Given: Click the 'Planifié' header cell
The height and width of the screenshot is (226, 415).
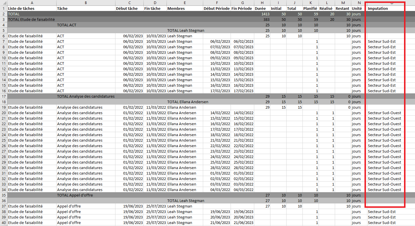Looking at the screenshot, I should coord(311,8).
